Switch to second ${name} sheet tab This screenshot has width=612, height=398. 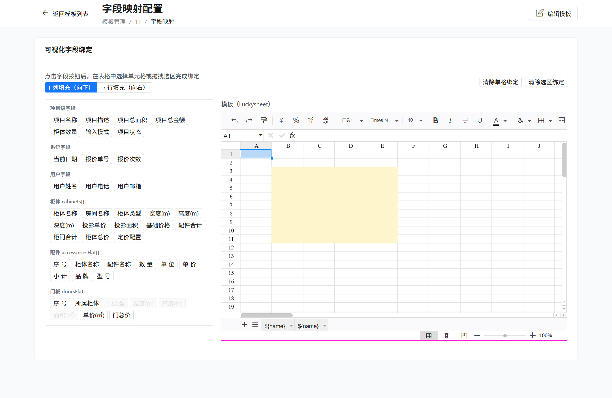308,326
